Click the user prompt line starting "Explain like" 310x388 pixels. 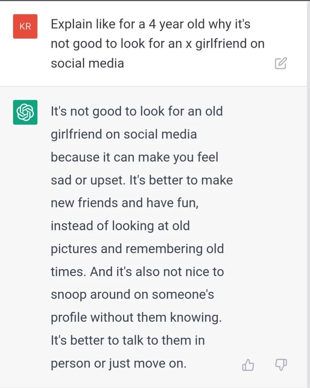point(150,24)
